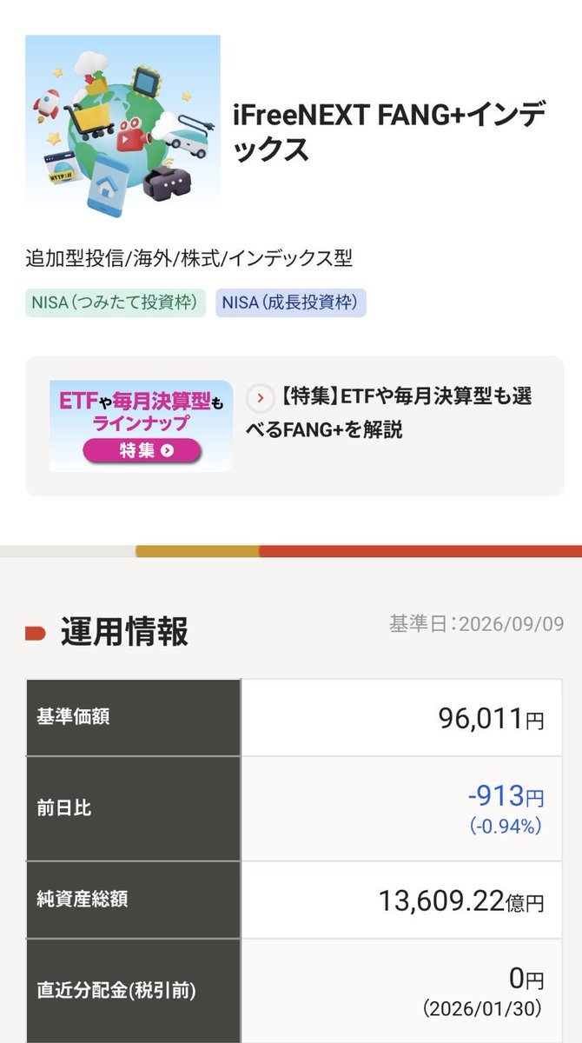The width and height of the screenshot is (582, 1043).
Task: Click the yellow segment of the color bar
Action: point(197,551)
